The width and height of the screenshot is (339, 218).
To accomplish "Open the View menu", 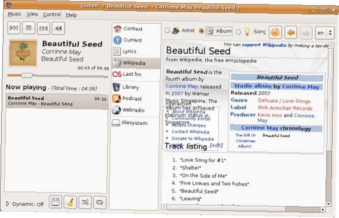I will (x=33, y=14).
